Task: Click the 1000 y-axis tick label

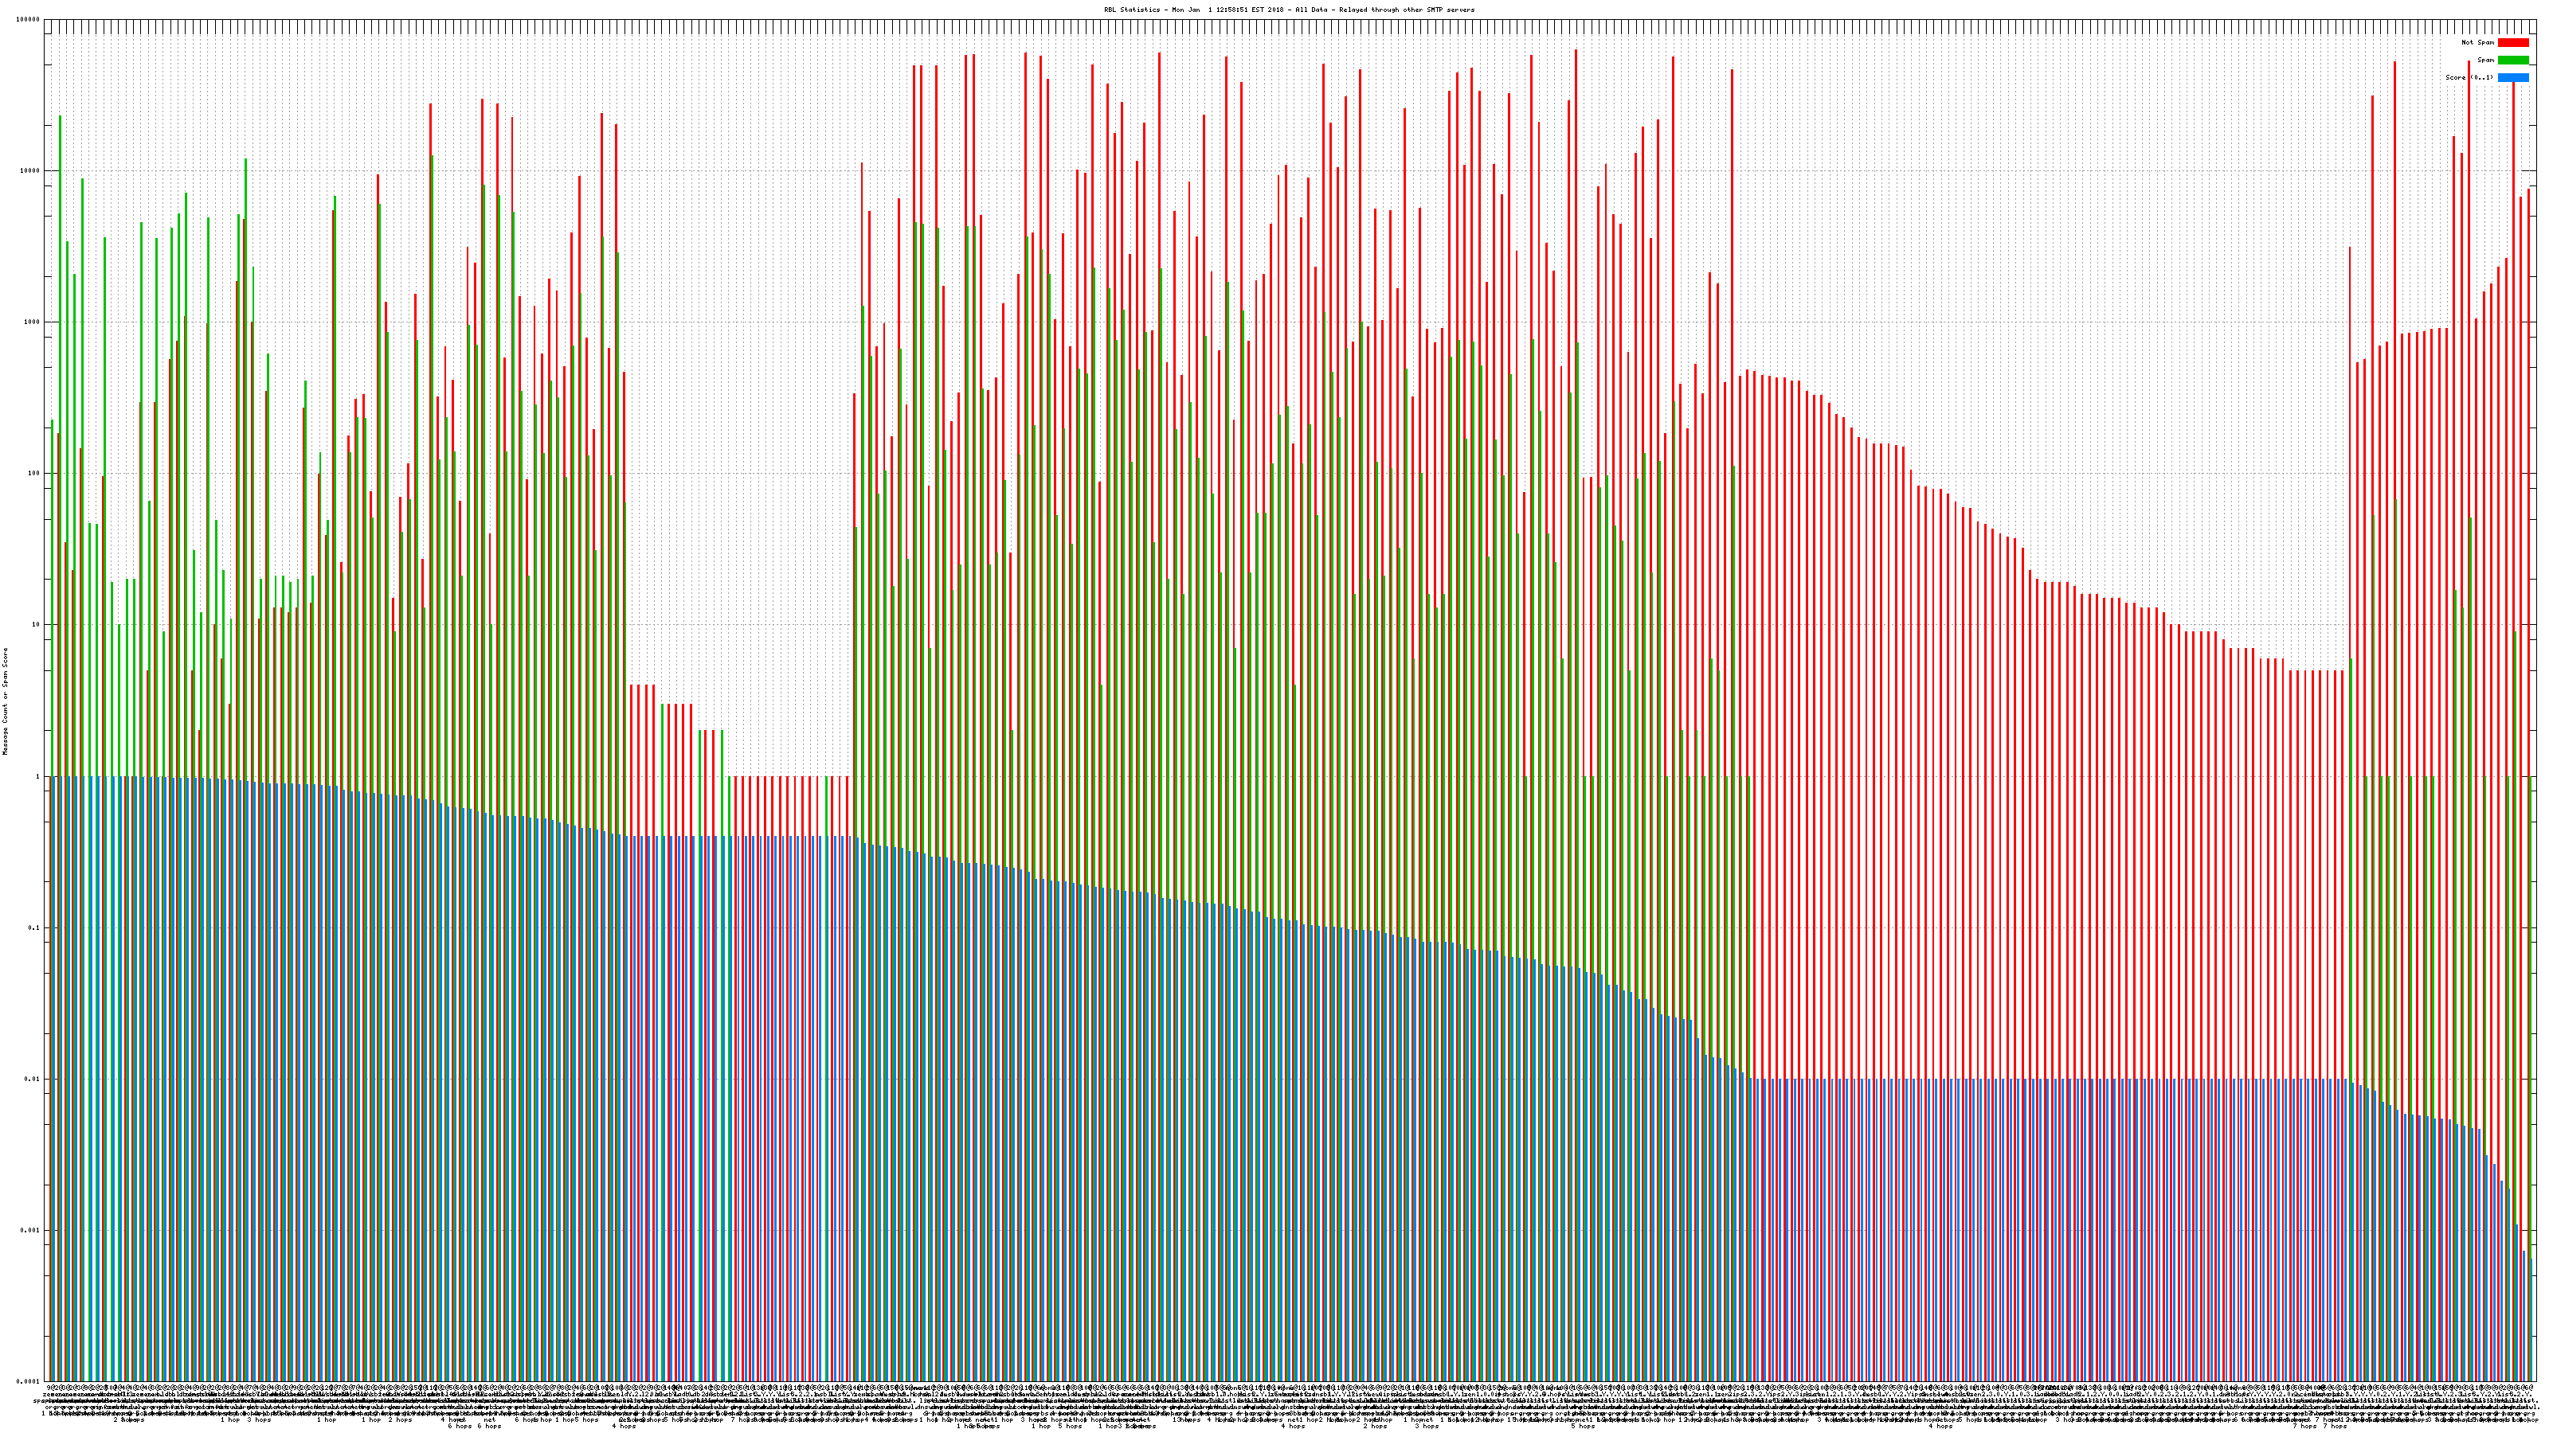Action: 33,322
